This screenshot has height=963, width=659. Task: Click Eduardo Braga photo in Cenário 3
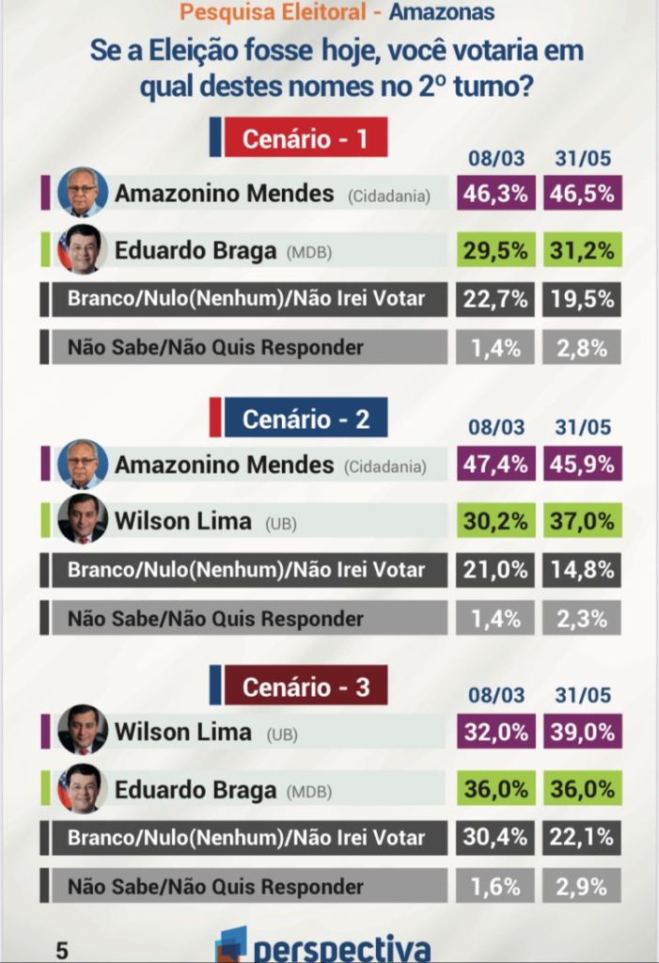click(83, 790)
